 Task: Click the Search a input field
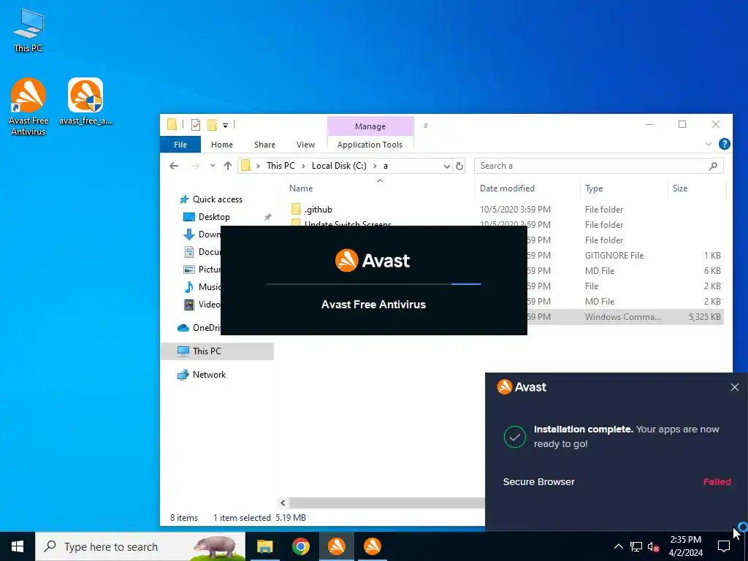coord(592,166)
